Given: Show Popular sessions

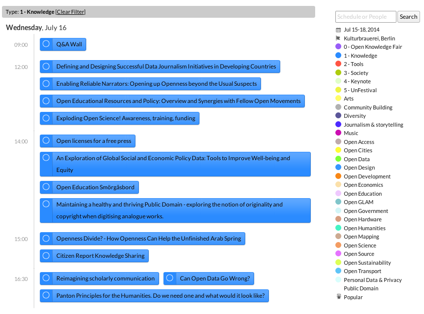Looking at the screenshot, I should 353,297.
